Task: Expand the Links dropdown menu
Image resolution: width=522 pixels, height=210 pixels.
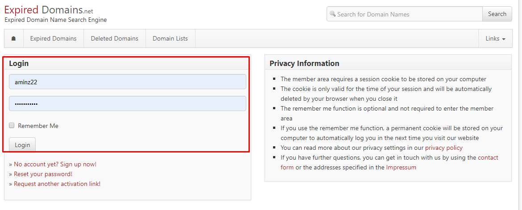Action: point(495,38)
